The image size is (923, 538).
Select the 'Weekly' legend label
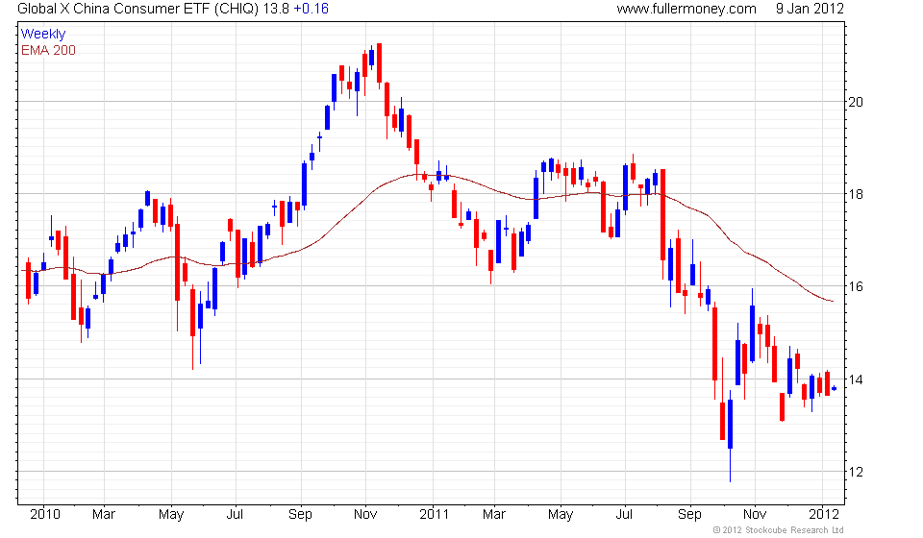(43, 34)
